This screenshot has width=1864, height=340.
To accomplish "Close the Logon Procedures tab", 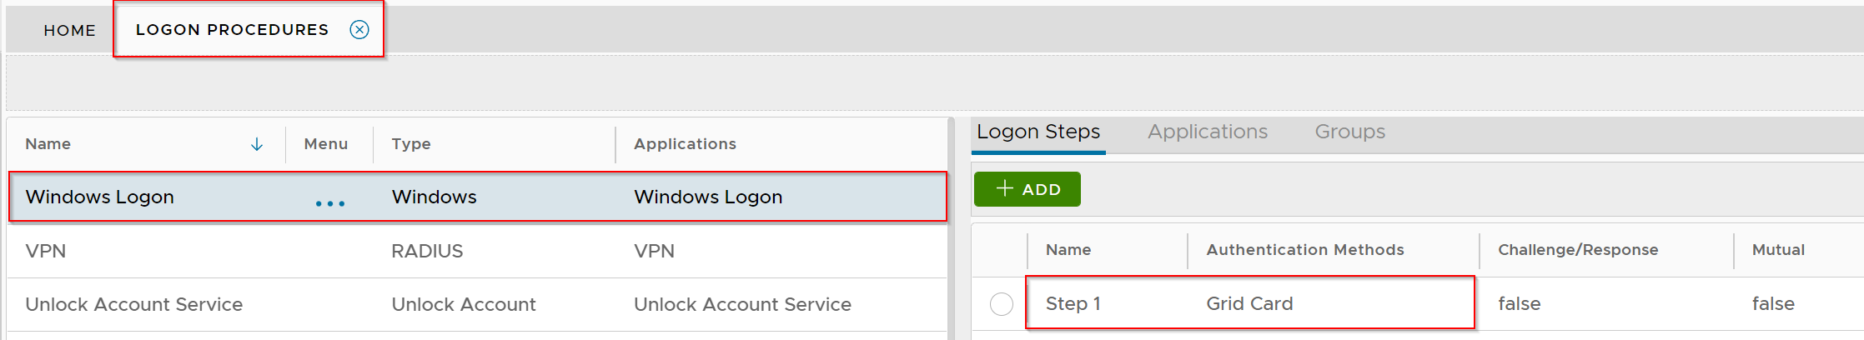I will point(359,30).
